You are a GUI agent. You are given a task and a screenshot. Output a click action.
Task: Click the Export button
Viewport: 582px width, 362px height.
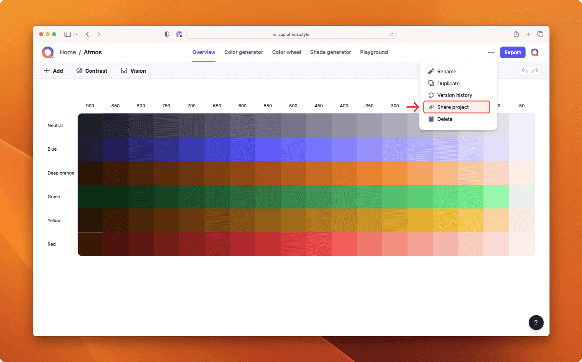point(512,52)
